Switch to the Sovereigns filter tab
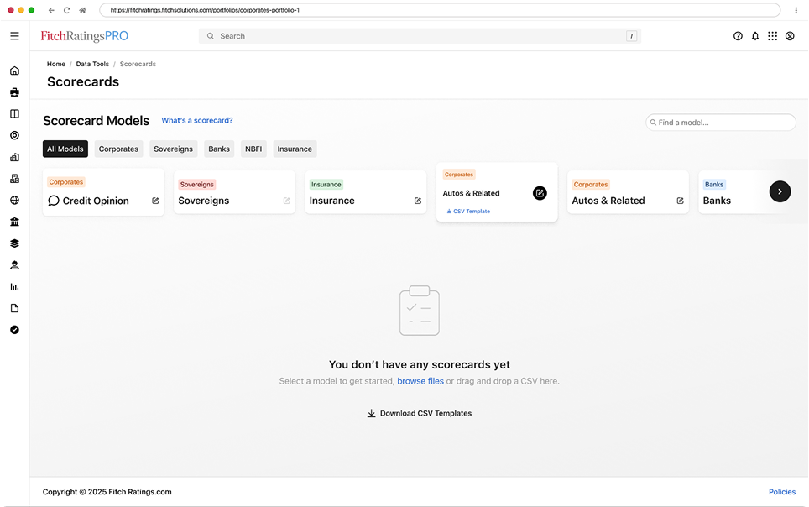Viewport: 809px width, 507px height. (x=174, y=149)
